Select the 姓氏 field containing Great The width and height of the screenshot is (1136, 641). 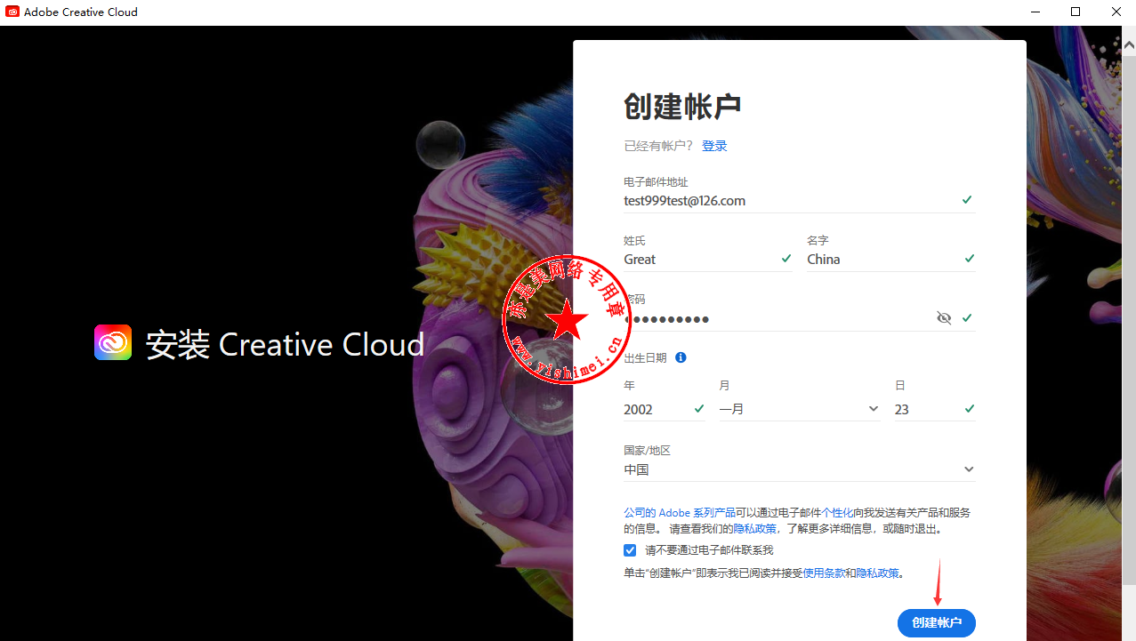708,260
